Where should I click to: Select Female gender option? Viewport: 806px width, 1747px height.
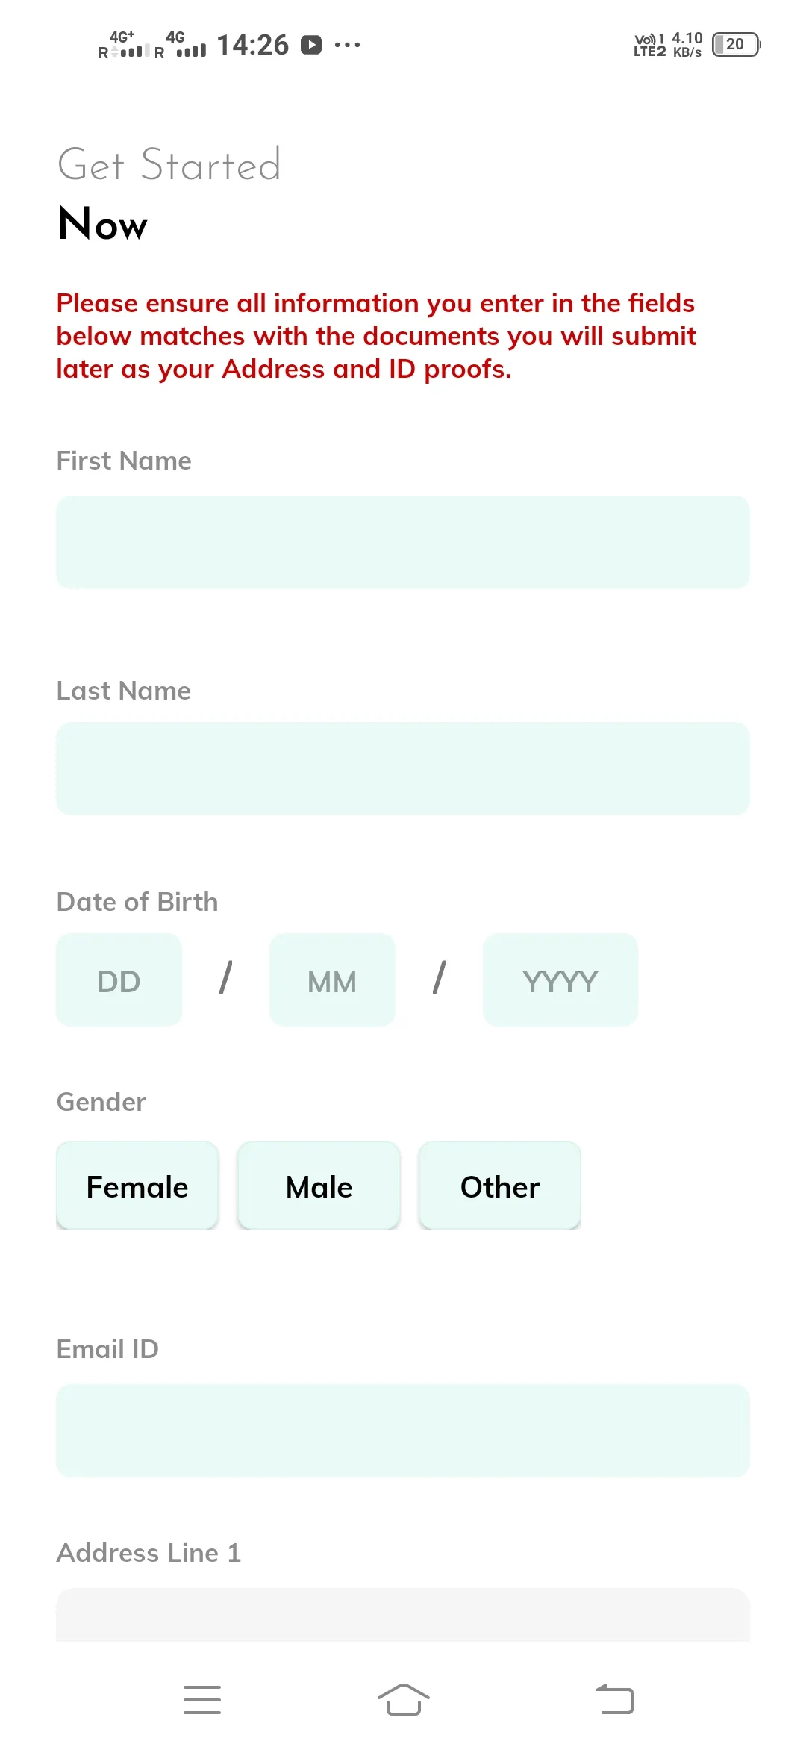[137, 1186]
